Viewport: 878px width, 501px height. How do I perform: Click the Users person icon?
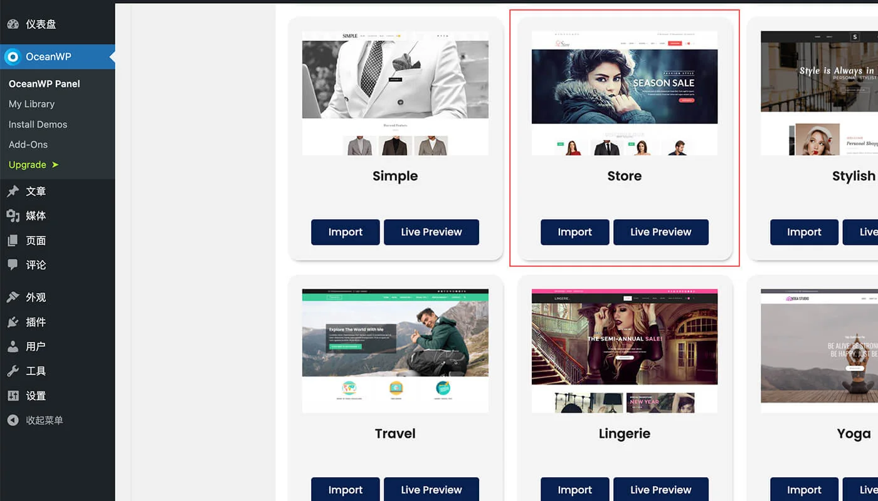[x=13, y=346]
